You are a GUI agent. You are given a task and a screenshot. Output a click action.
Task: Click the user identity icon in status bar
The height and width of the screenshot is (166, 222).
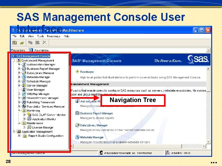101,153
